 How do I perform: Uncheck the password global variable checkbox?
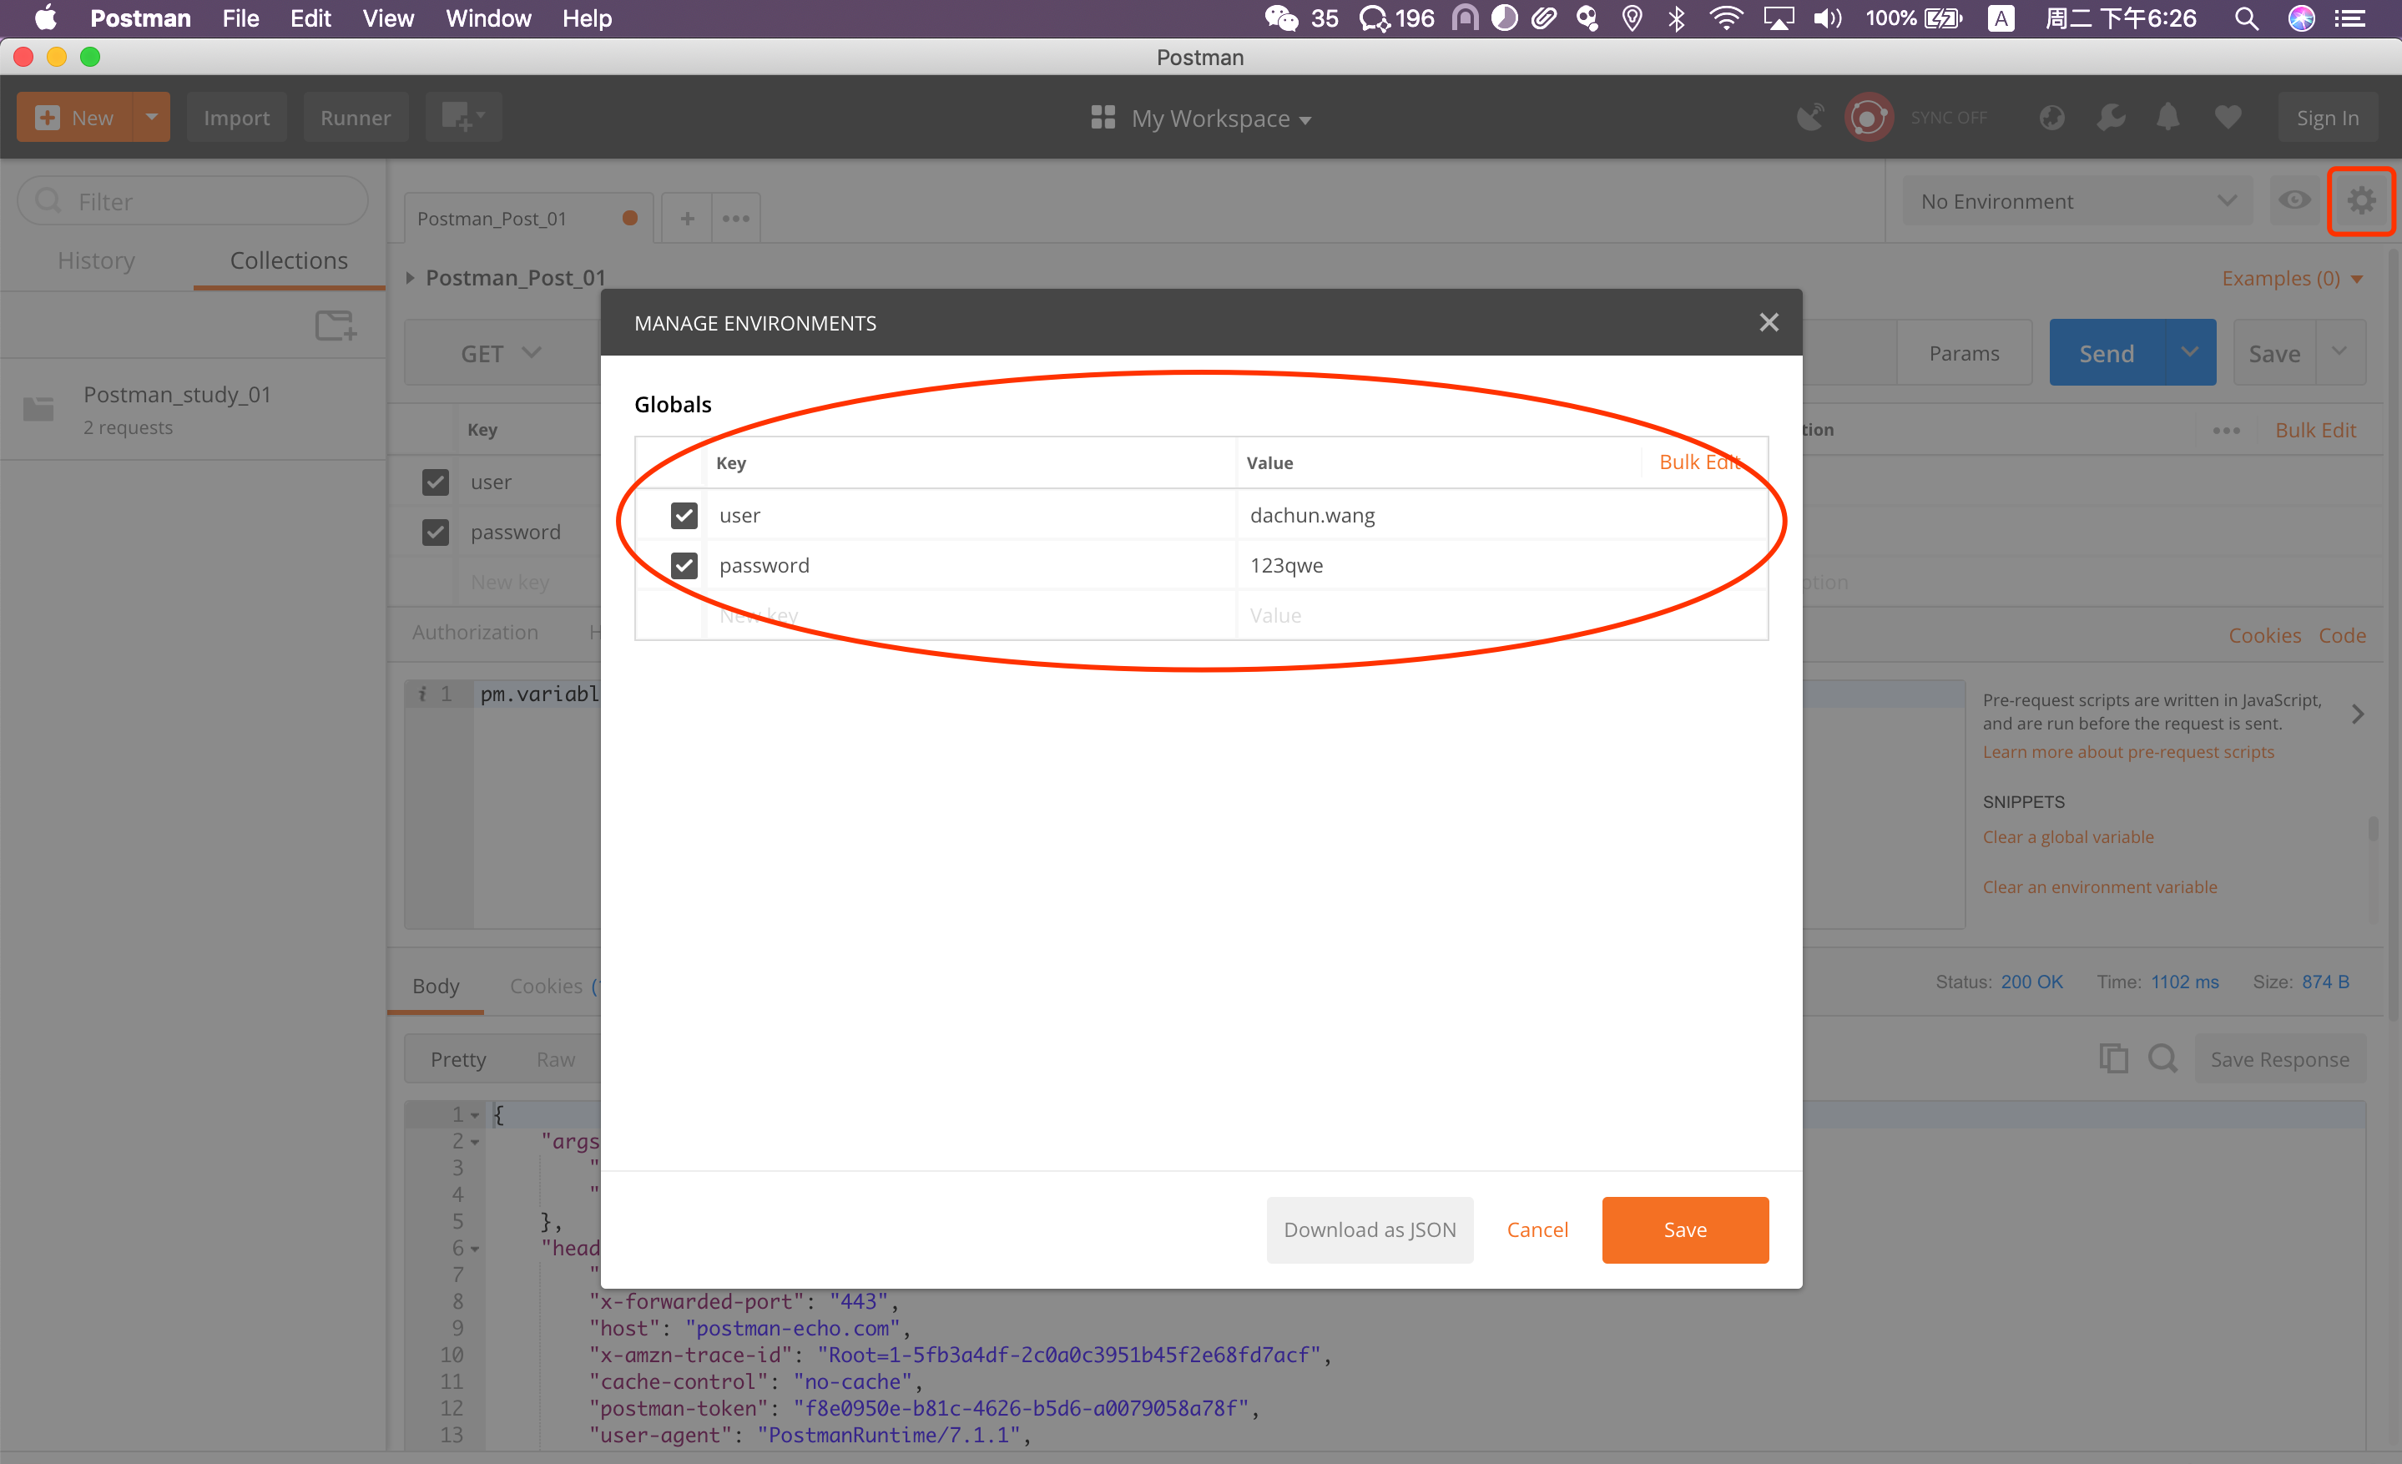pyautogui.click(x=684, y=565)
